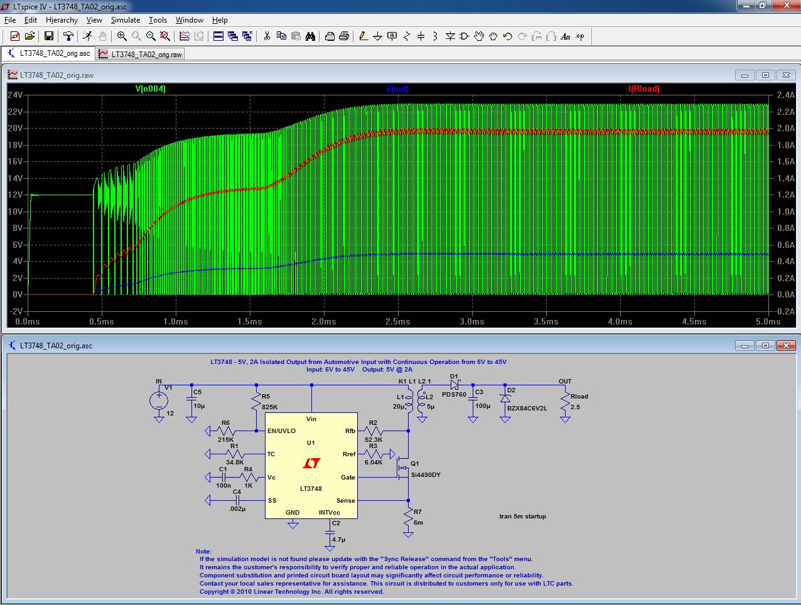The image size is (801, 605).
Task: Open the Control Panel hammer icon
Action: click(x=68, y=36)
